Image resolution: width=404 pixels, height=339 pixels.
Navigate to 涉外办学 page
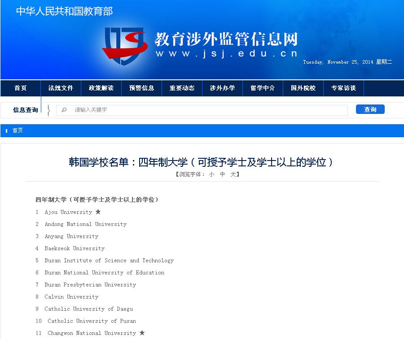[222, 88]
